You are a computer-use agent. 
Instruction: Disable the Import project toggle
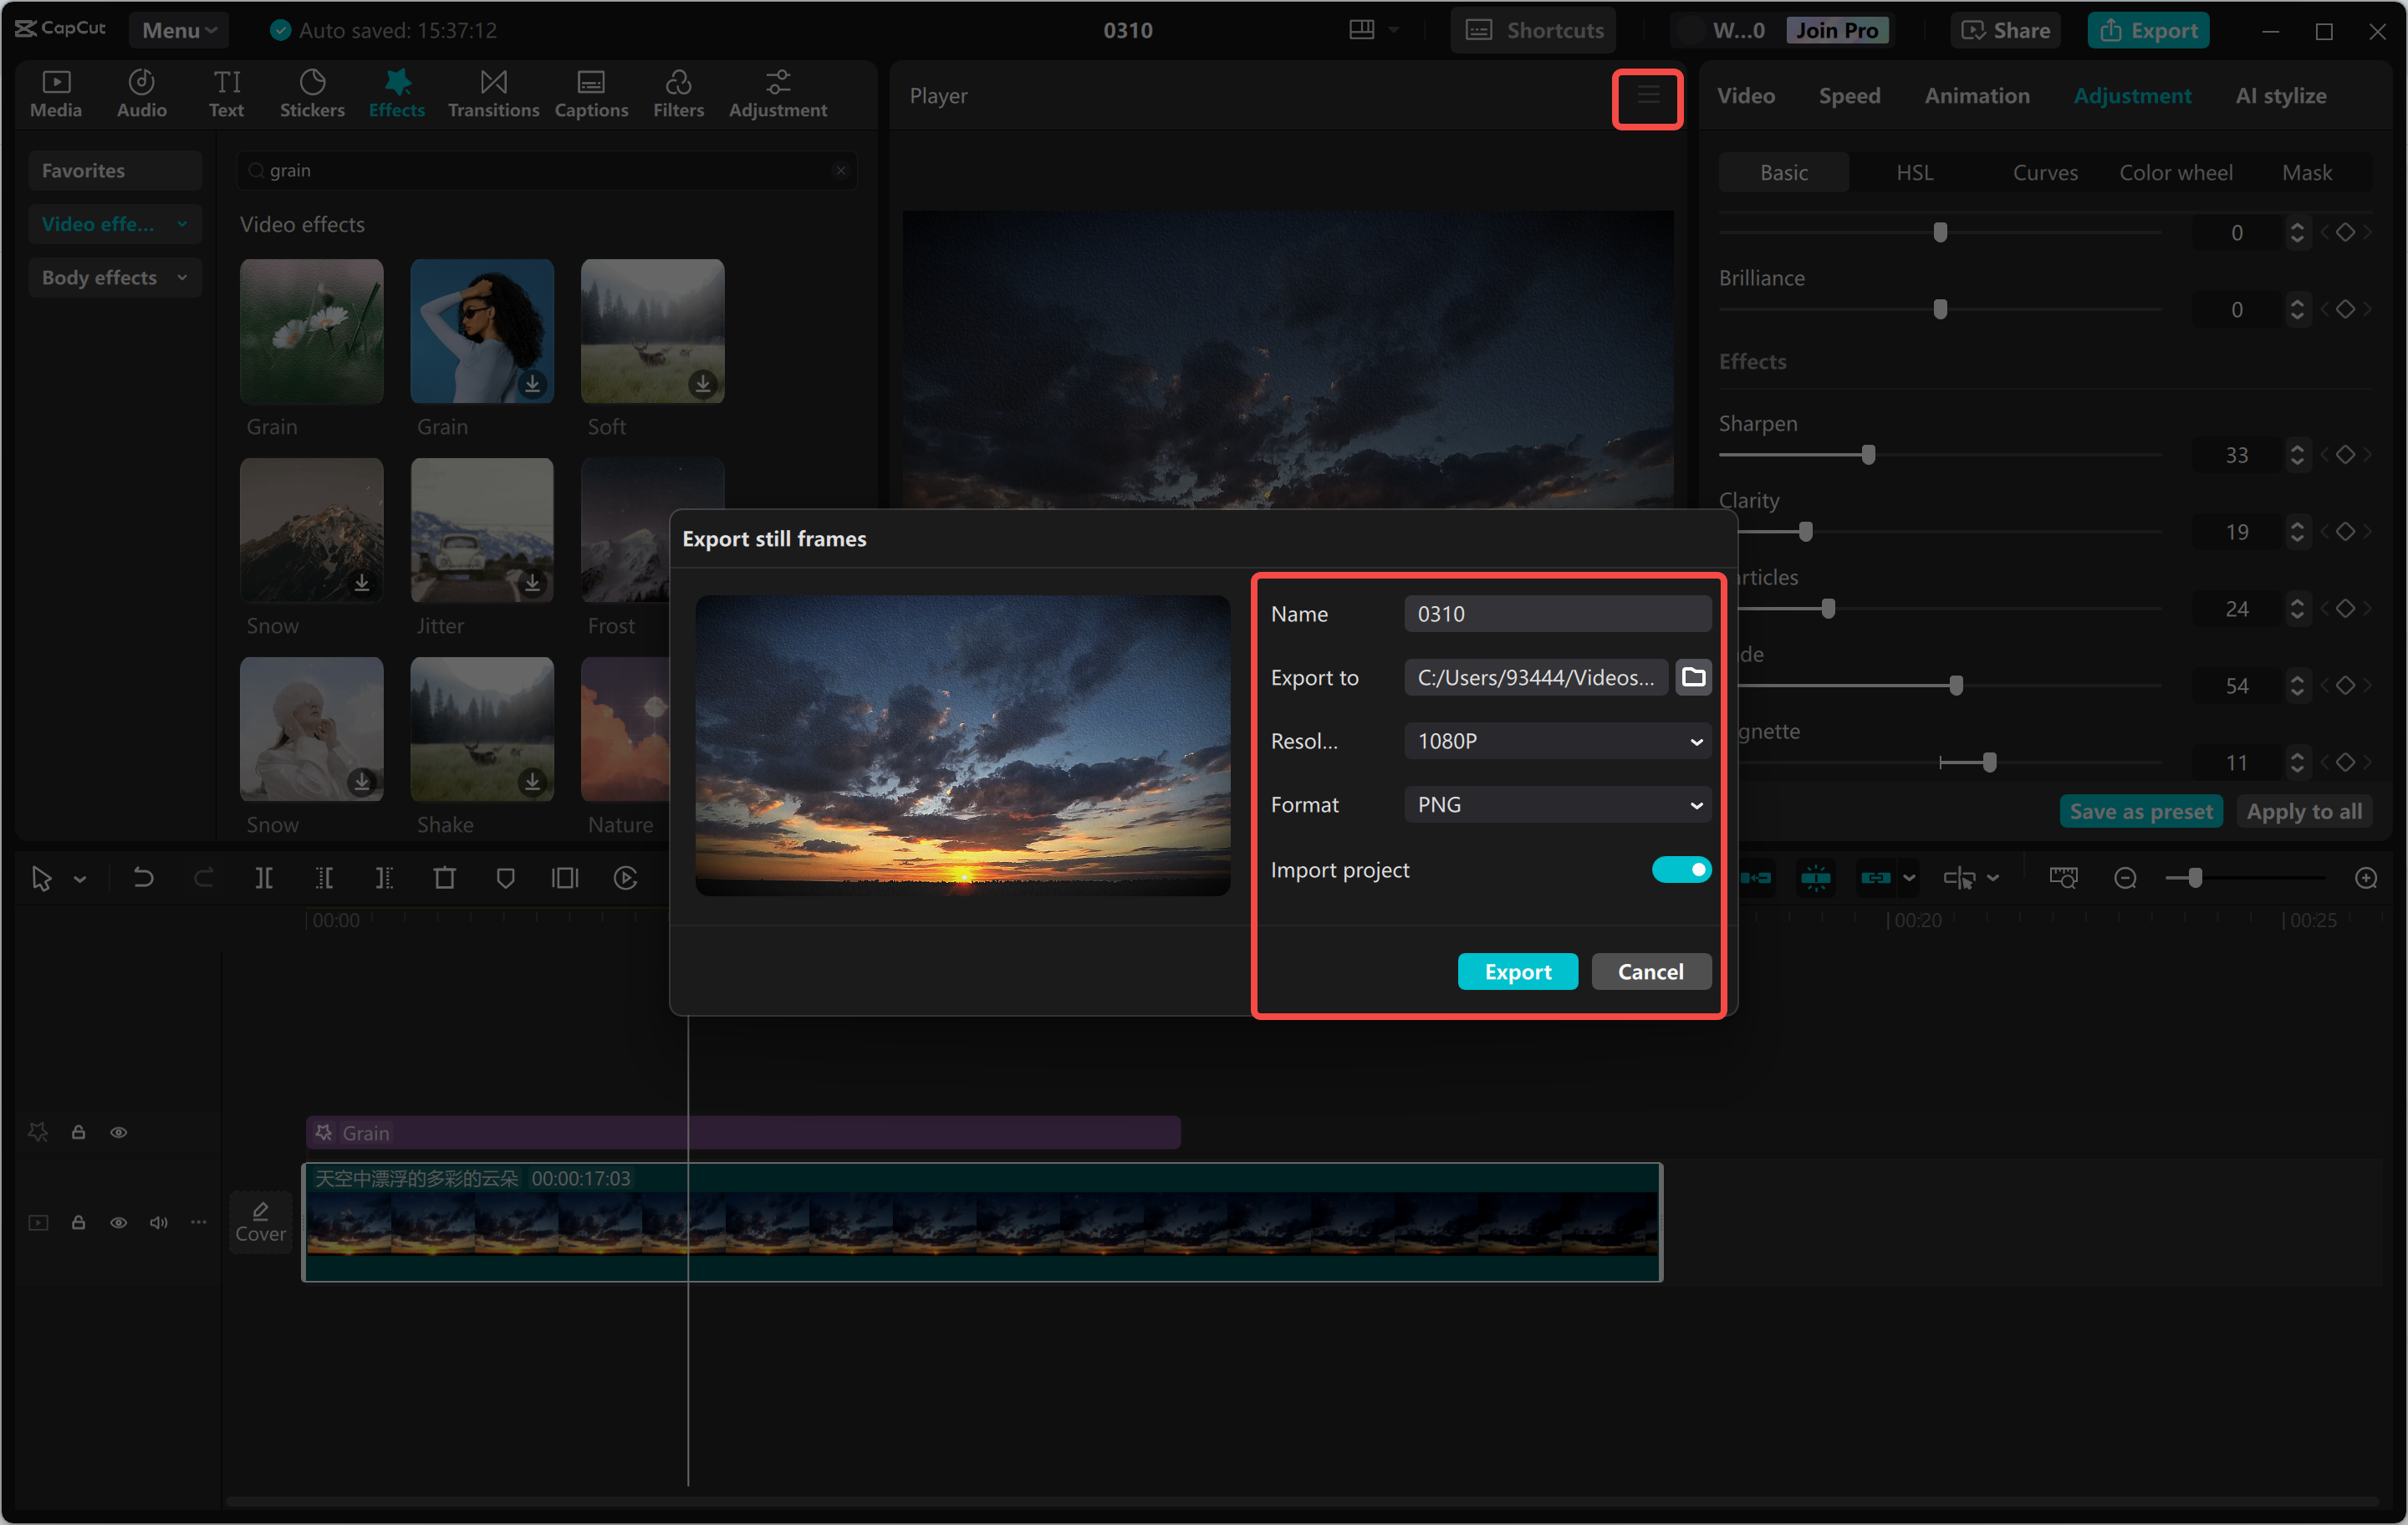tap(1680, 869)
